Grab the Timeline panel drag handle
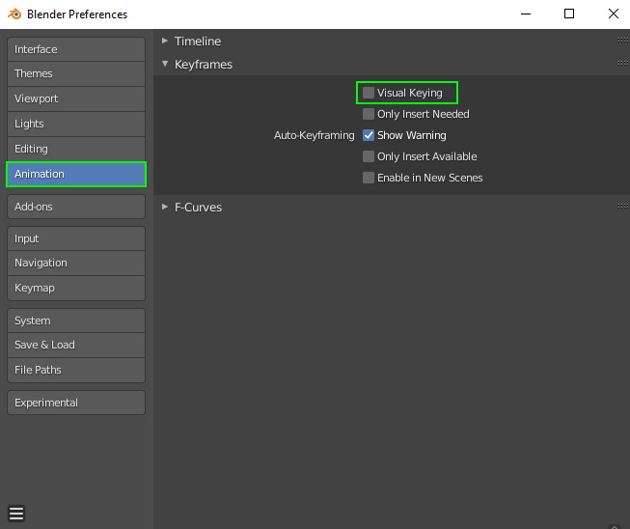 tap(623, 41)
